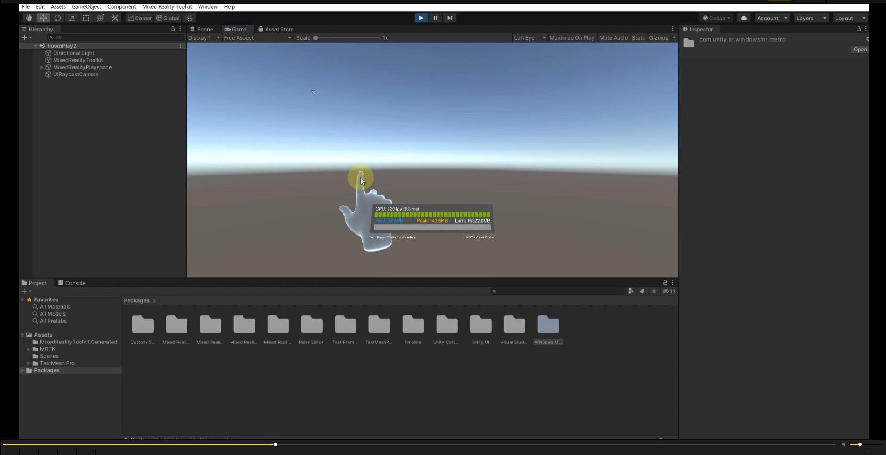
Task: Toggle Maximize On Play
Action: (x=572, y=38)
